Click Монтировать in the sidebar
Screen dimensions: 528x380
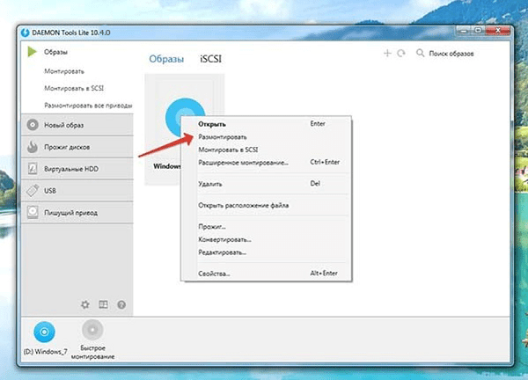click(64, 71)
